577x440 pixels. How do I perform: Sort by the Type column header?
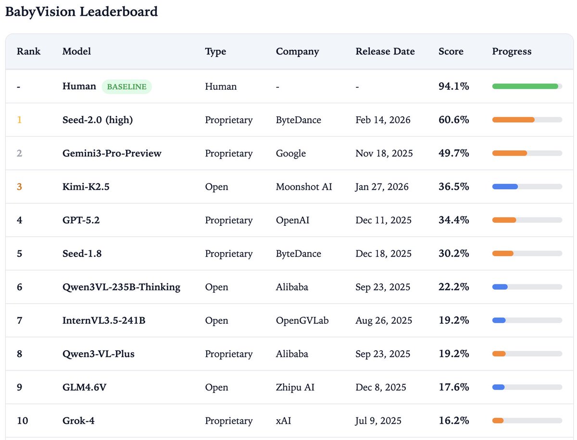pyautogui.click(x=215, y=51)
